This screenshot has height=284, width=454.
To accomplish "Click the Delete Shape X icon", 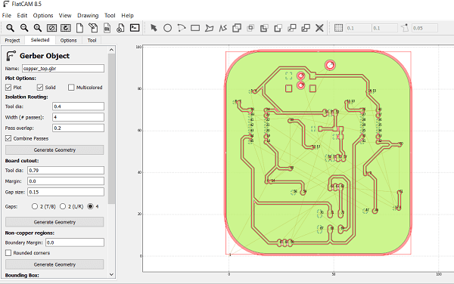I will (x=319, y=28).
